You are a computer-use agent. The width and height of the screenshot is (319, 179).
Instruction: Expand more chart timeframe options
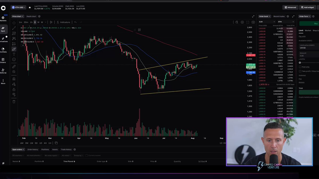point(45,22)
